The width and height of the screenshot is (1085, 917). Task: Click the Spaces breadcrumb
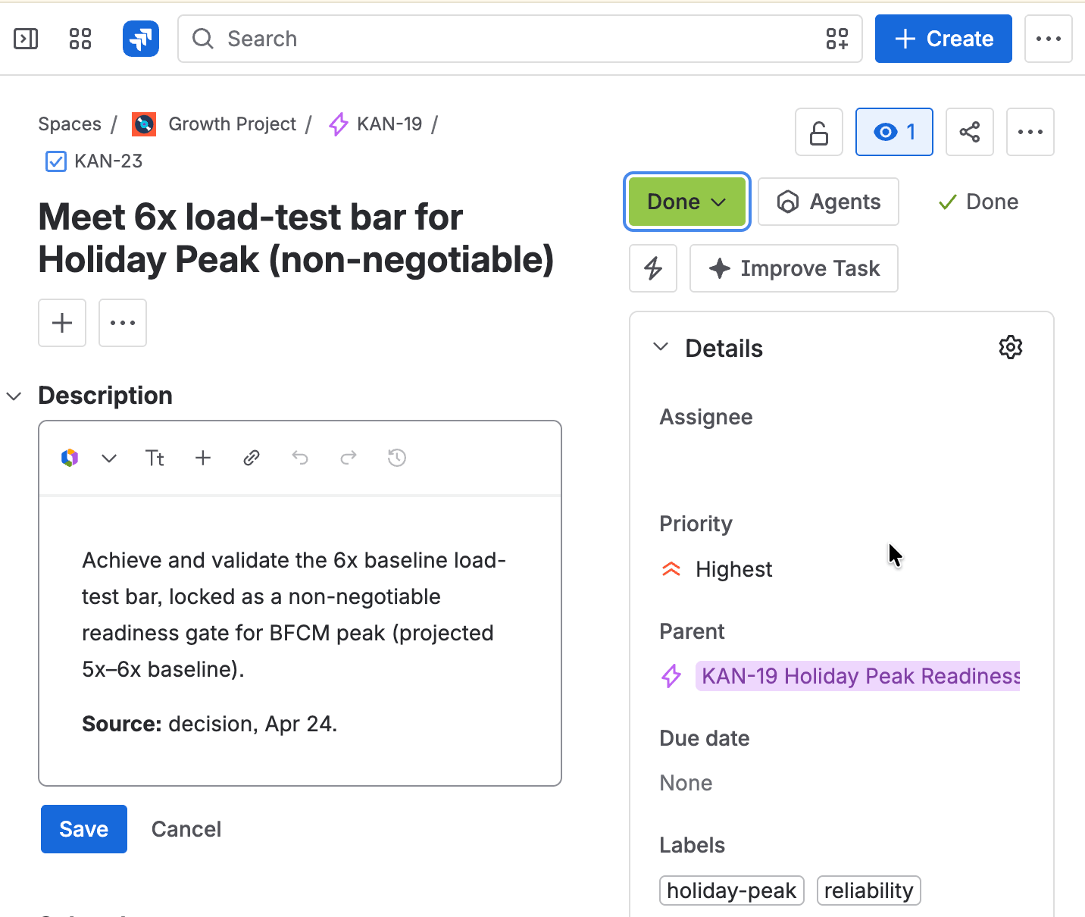point(70,124)
